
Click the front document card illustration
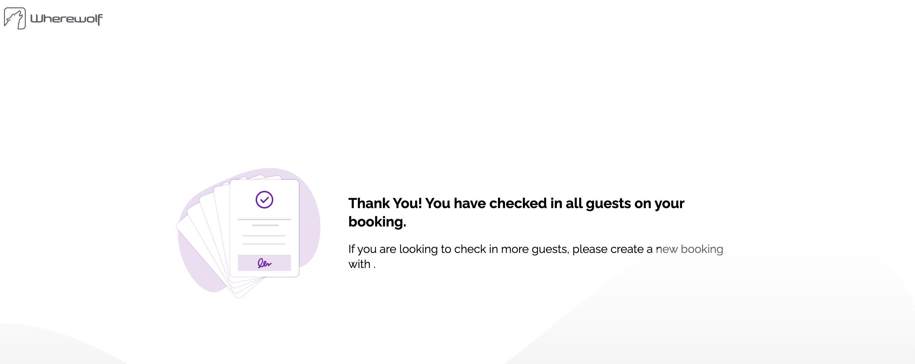click(x=264, y=228)
